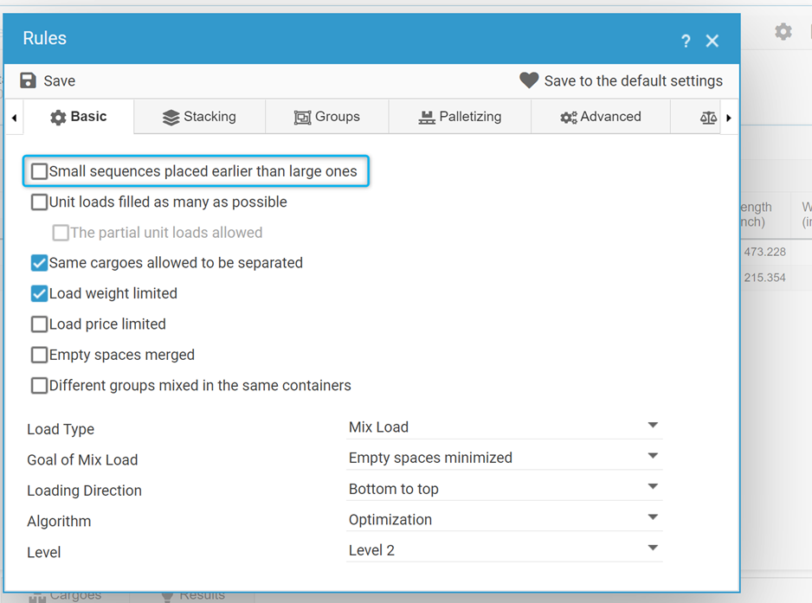Open help with the question mark icon
This screenshot has height=603, width=812.
[x=686, y=41]
